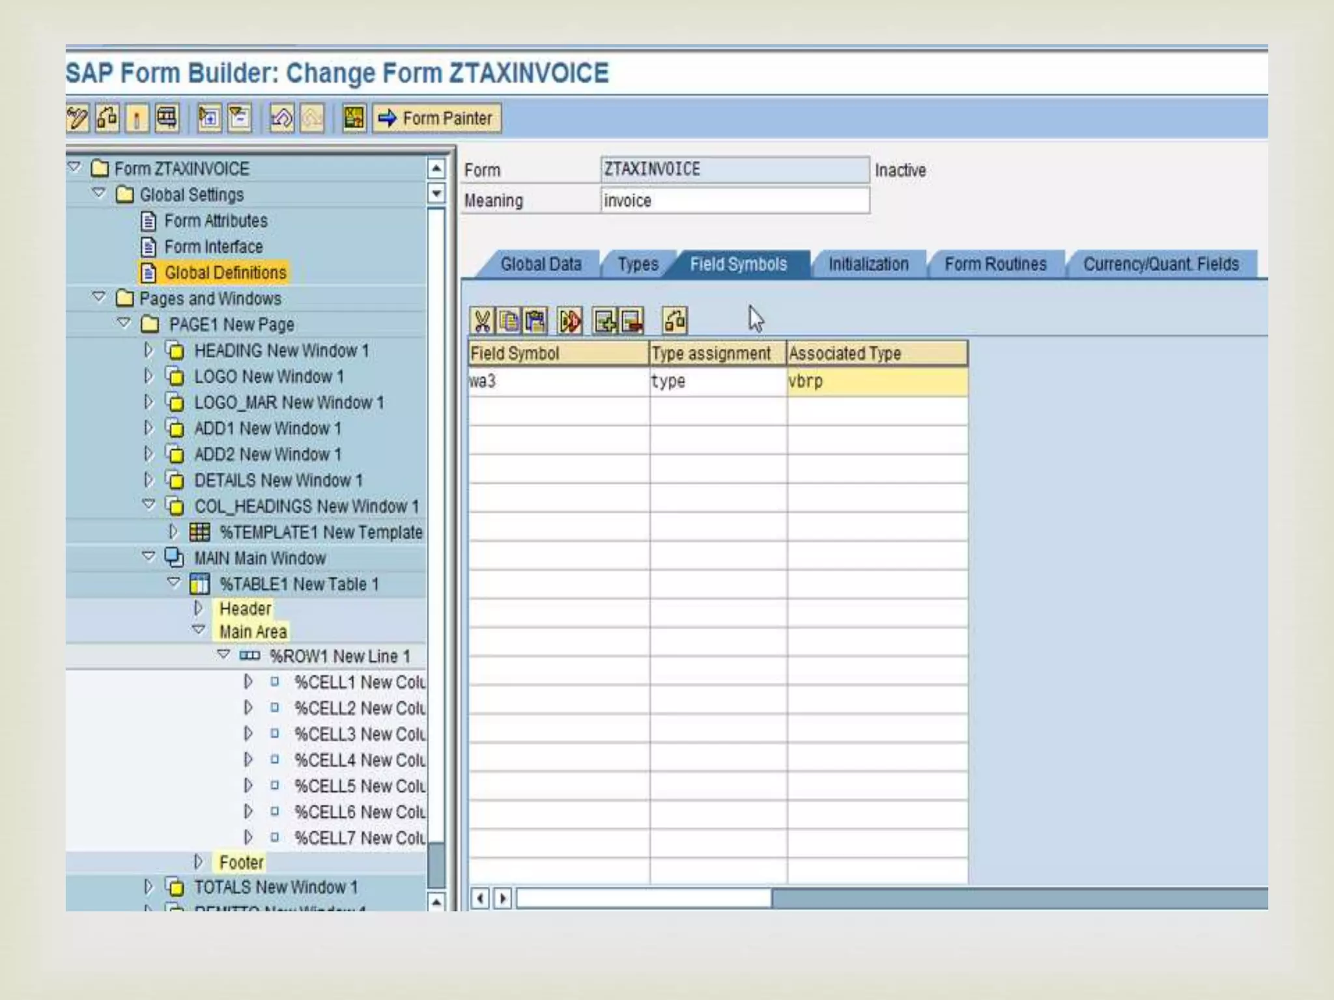The width and height of the screenshot is (1334, 1000).
Task: Expand the Footer node
Action: coord(199,862)
